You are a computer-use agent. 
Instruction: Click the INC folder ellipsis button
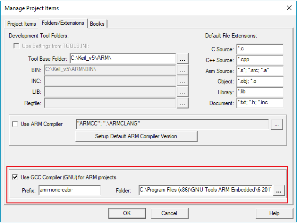(182, 81)
